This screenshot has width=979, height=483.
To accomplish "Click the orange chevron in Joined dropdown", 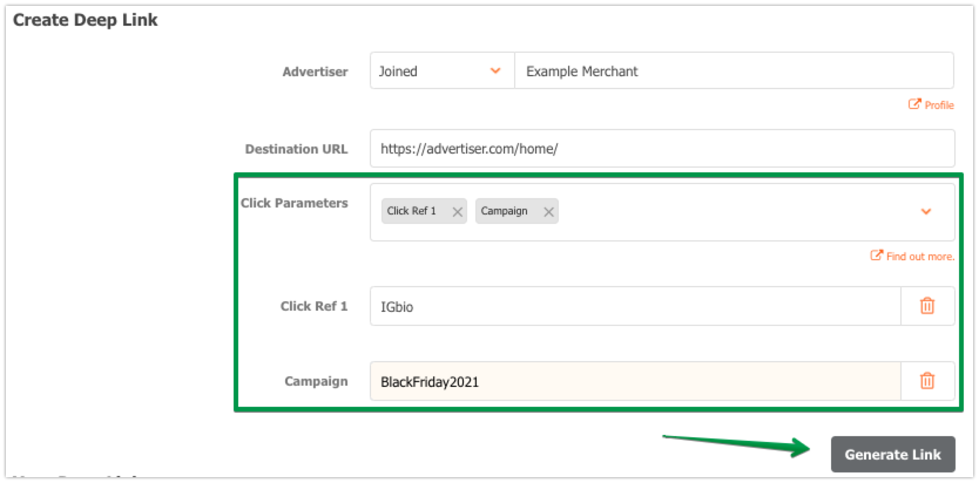I will pos(495,71).
